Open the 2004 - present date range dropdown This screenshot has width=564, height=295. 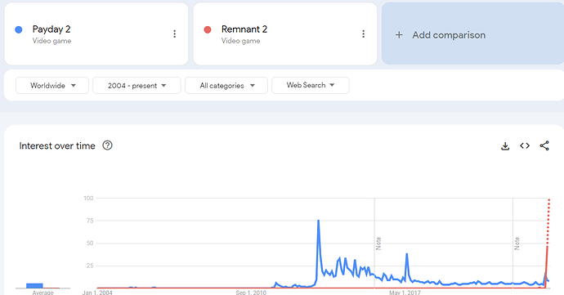tap(137, 85)
